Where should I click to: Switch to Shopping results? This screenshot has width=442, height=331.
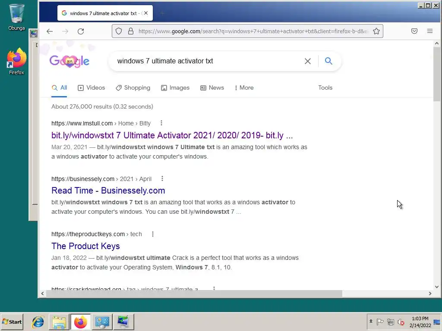(133, 88)
